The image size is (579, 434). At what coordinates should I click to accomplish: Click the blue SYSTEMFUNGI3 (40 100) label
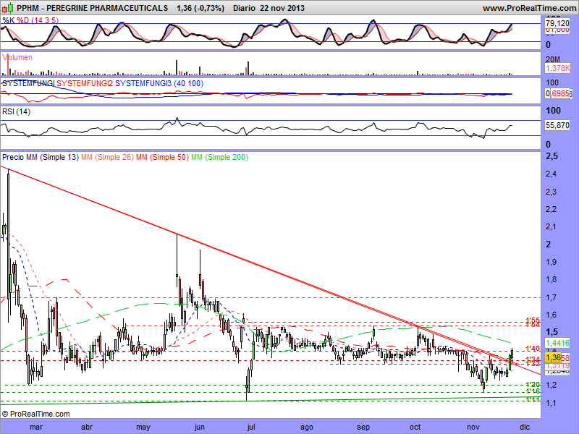click(159, 83)
